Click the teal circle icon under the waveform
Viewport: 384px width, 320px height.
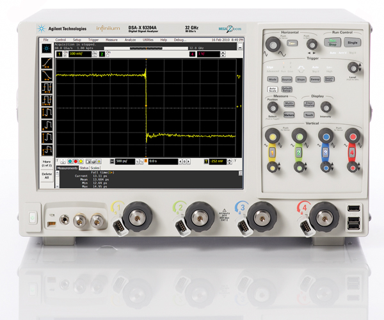tap(70, 161)
